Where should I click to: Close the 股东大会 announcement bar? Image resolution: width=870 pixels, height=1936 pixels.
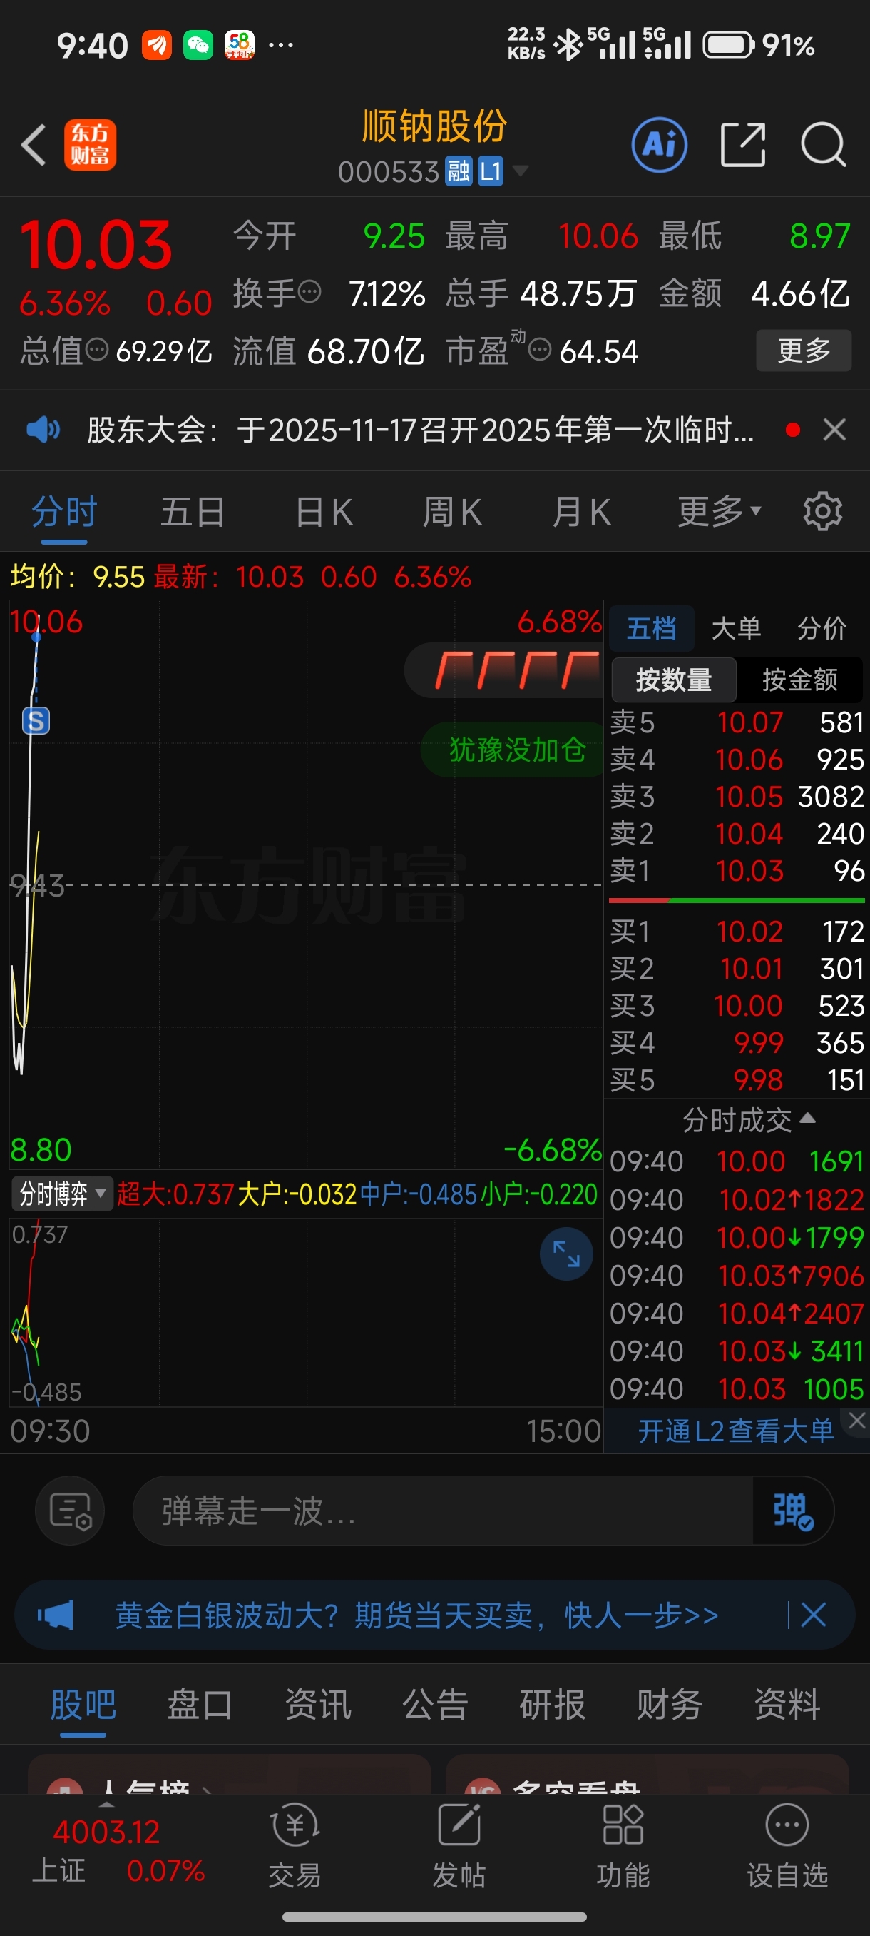coord(834,430)
